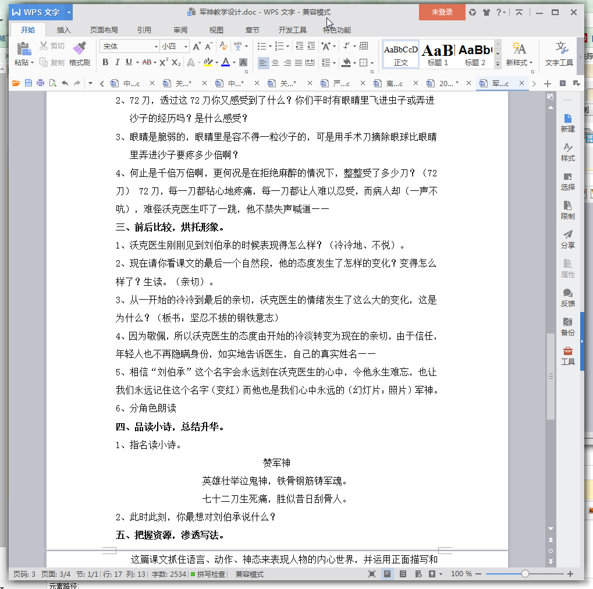The height and width of the screenshot is (589, 593).
Task: Click the decrease indent icon
Action: (x=299, y=46)
